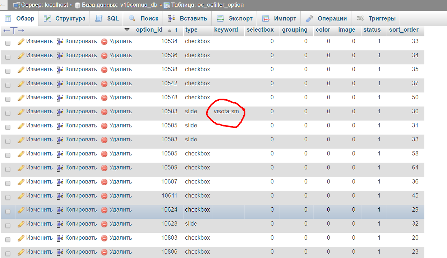Sort by the keyword column header

pyautogui.click(x=226, y=30)
